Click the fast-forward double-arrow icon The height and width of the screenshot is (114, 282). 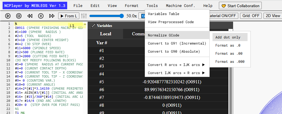pyautogui.click(x=52, y=16)
